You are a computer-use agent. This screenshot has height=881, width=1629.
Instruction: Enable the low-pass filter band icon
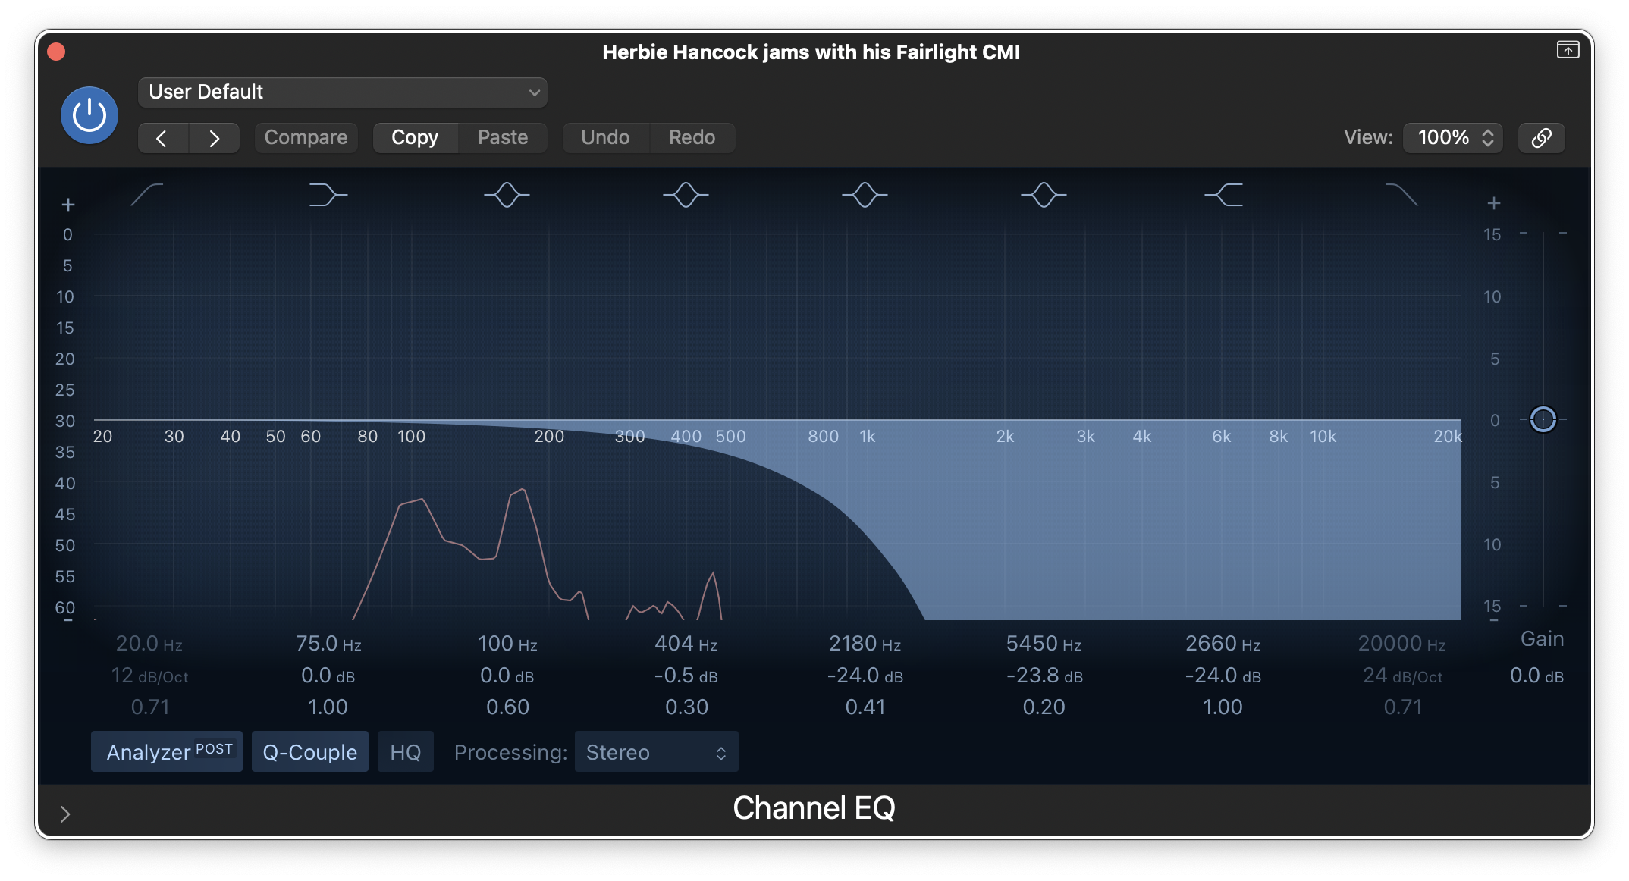[1401, 195]
